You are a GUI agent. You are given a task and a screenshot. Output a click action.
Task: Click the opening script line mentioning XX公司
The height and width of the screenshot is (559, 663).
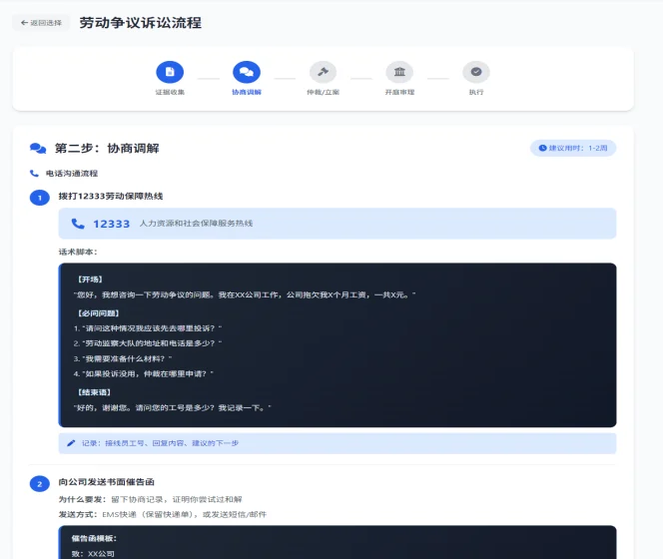coord(245,294)
